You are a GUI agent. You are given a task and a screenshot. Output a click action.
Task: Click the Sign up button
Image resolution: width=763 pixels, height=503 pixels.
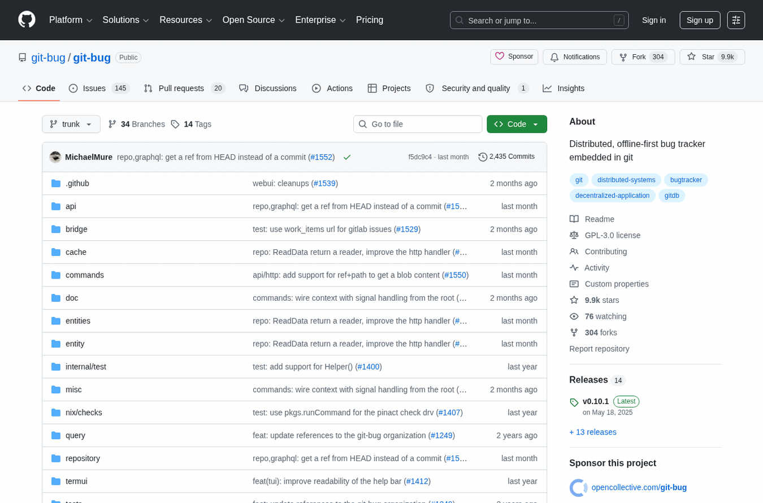[700, 20]
